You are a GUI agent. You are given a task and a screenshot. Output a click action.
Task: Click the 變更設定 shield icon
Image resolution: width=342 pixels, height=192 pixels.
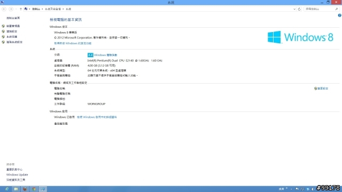coord(315,89)
